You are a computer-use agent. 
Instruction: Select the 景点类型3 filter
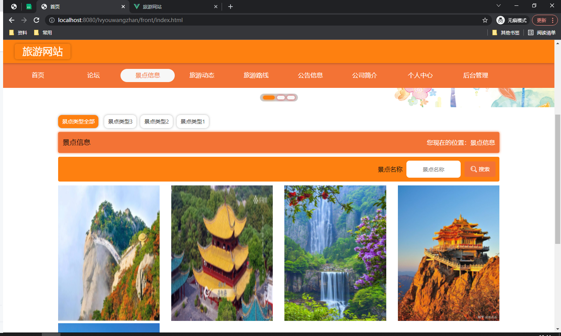(x=120, y=121)
